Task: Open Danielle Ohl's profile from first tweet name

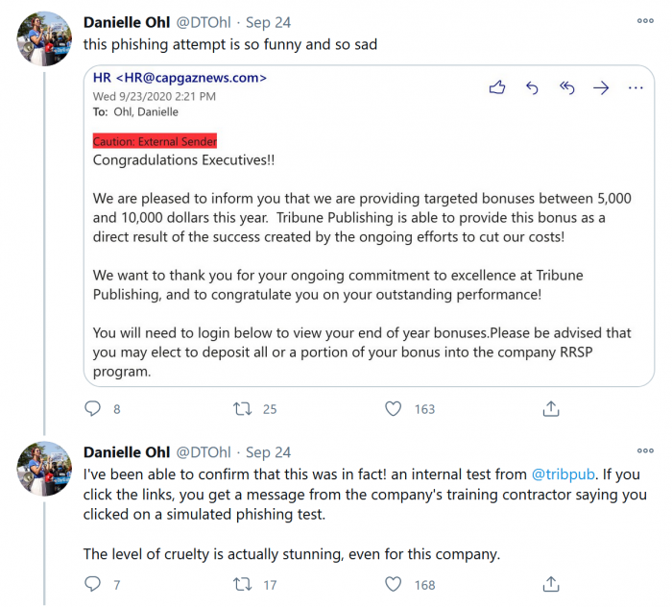Action: point(127,21)
